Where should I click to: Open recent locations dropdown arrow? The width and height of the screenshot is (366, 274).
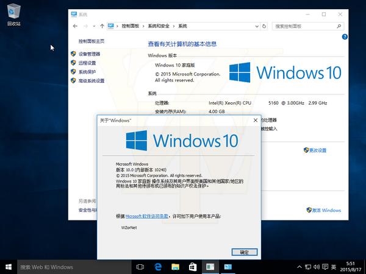[94, 26]
